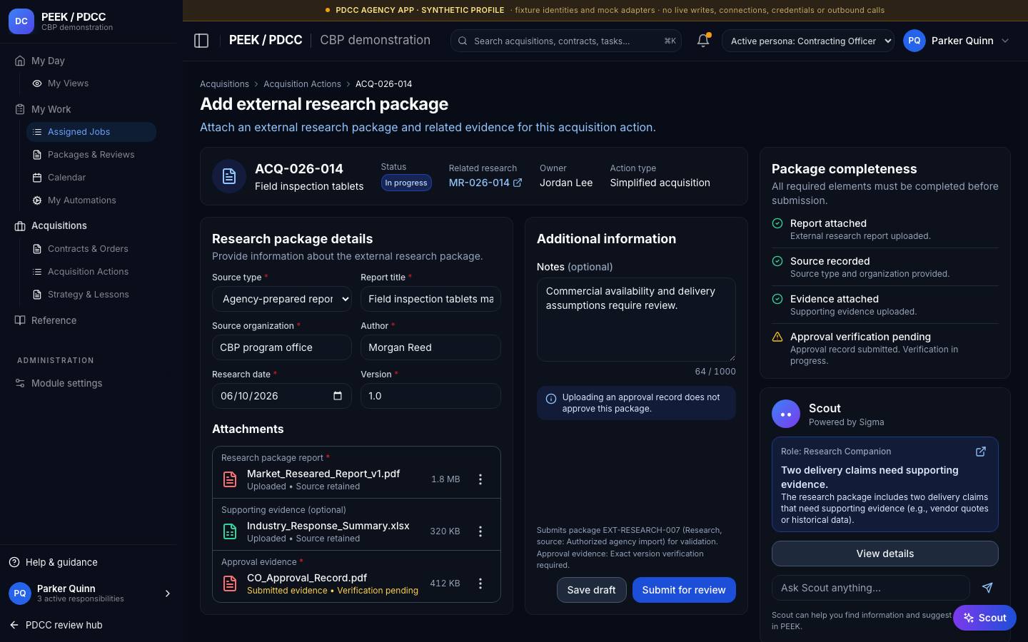This screenshot has height=642, width=1028.
Task: Click into the Report title field
Action: [x=430, y=299]
